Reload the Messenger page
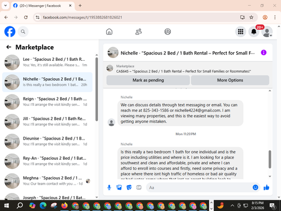 click(x=26, y=17)
